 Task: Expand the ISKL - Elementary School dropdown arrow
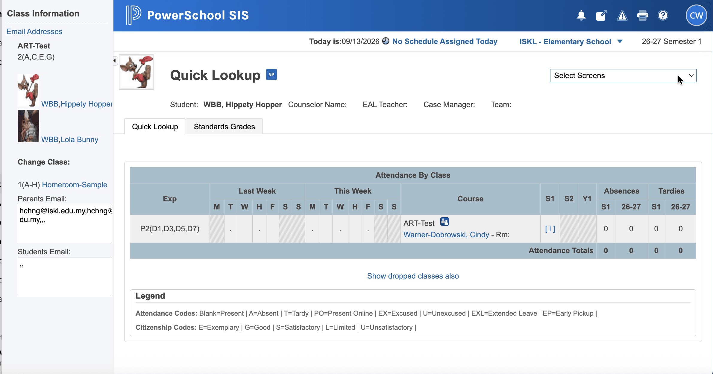pyautogui.click(x=620, y=41)
